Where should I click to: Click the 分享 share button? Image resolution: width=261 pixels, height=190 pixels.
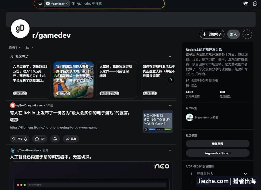[x=71, y=139]
